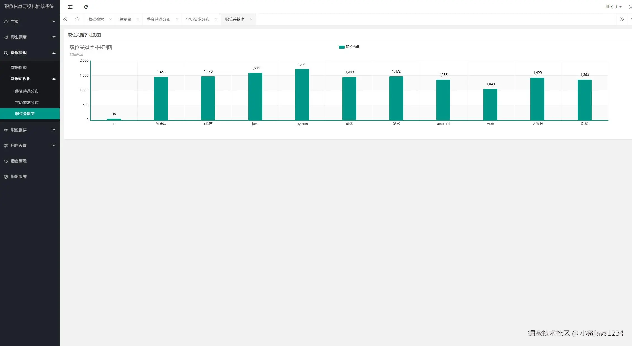The width and height of the screenshot is (632, 346).
Task: Switch to the 学历要求分布 tab
Action: coord(197,19)
